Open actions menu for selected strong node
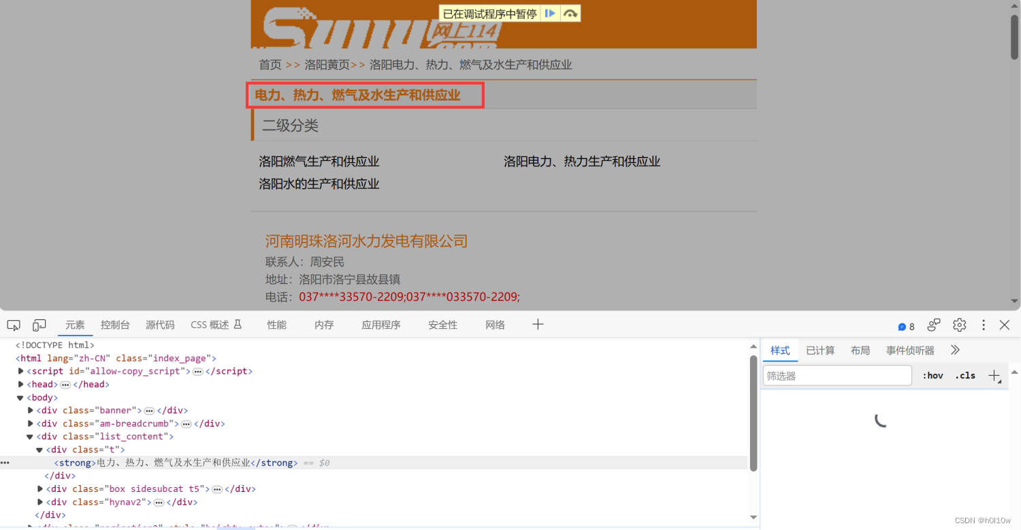This screenshot has height=530, width=1021. pos(5,463)
